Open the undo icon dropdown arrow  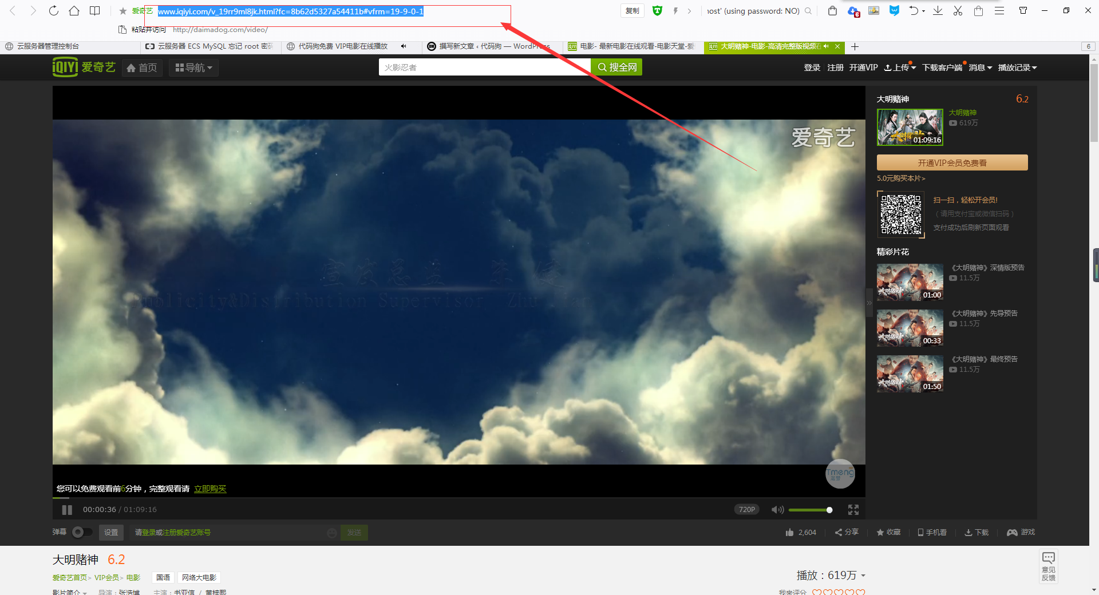coord(923,11)
